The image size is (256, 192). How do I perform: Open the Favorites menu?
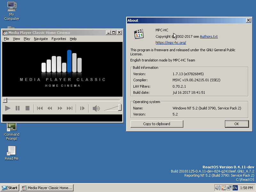click(59, 39)
